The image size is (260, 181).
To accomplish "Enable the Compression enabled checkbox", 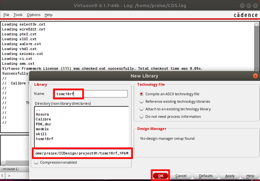I will pyautogui.click(x=36, y=162).
